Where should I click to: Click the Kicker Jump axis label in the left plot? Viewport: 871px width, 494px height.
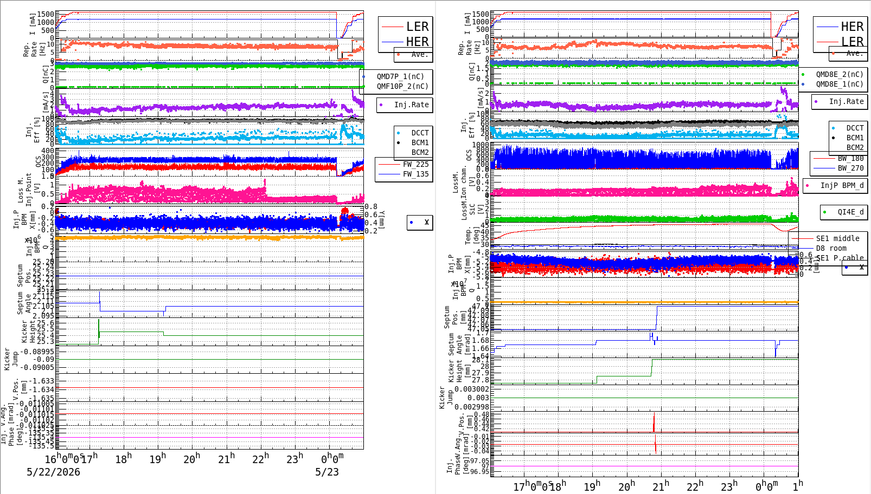(11, 359)
